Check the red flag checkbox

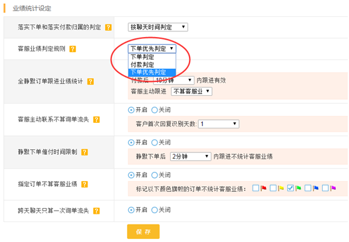[256, 188]
